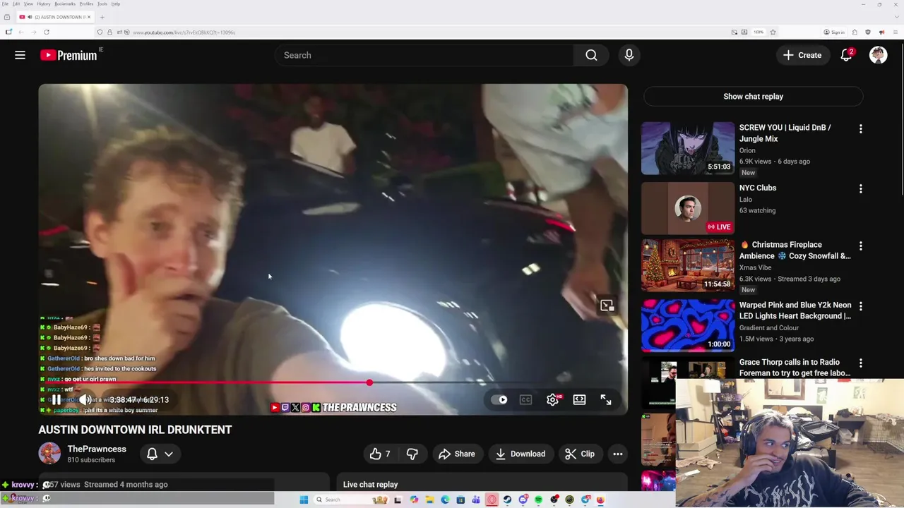This screenshot has width=904, height=508.
Task: Sign in to Firefox account
Action: (834, 32)
